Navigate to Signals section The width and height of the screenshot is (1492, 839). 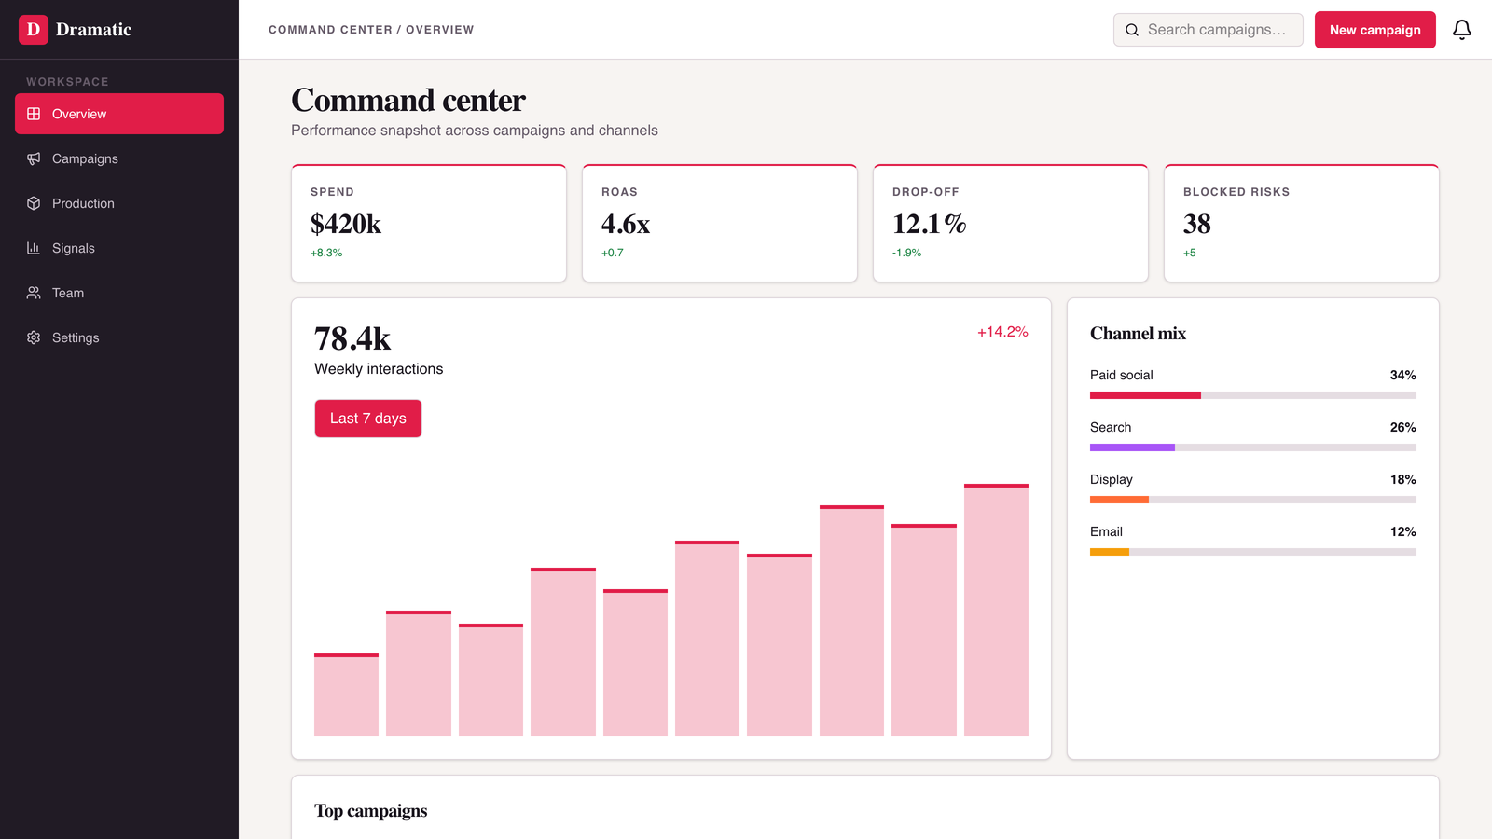pos(119,248)
